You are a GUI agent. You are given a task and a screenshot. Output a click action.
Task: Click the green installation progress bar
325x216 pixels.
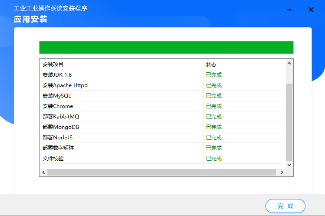pyautogui.click(x=166, y=47)
